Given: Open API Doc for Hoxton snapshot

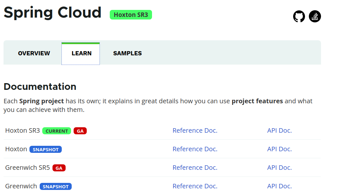Looking at the screenshot, I should pyautogui.click(x=279, y=149).
